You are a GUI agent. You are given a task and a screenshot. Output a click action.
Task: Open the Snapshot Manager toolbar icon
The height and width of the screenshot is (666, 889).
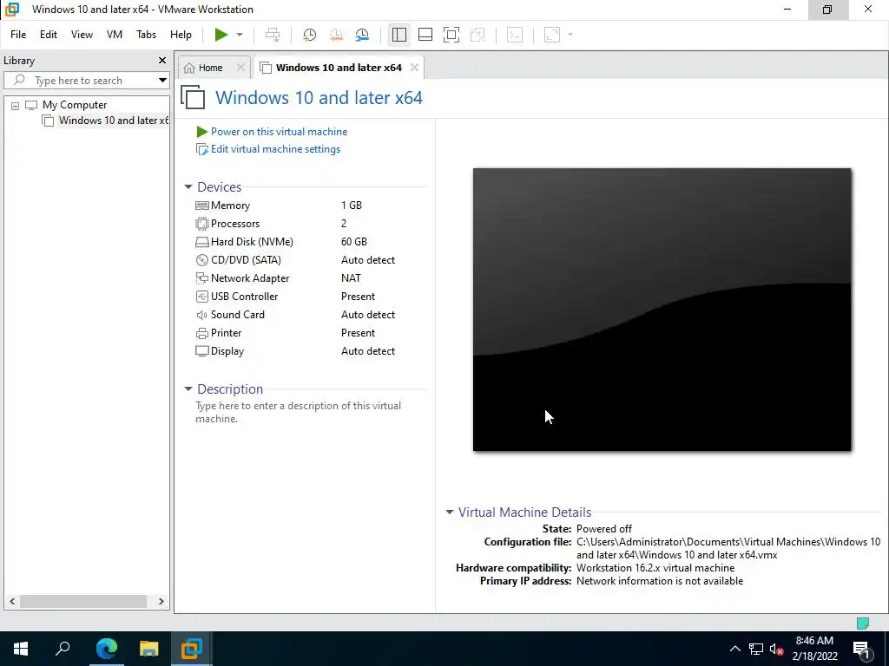coord(362,35)
